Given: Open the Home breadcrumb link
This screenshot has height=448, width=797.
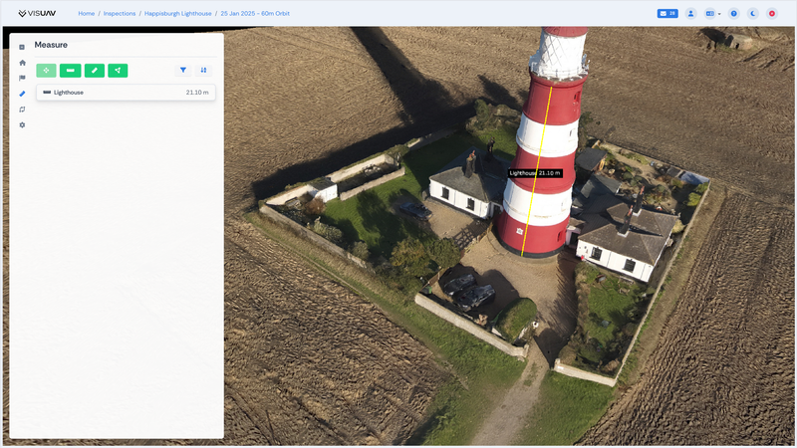Looking at the screenshot, I should click(x=87, y=14).
